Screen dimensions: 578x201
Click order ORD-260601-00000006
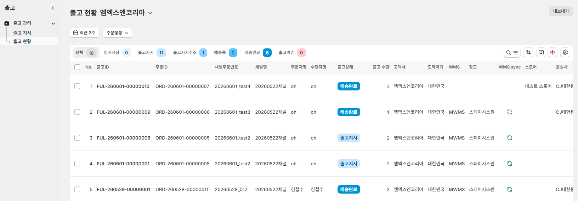pyautogui.click(x=182, y=112)
